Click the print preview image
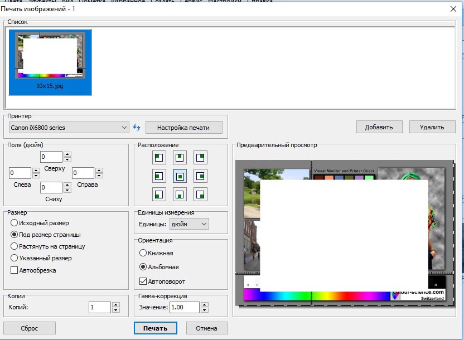The width and height of the screenshot is (464, 340). pyautogui.click(x=345, y=233)
